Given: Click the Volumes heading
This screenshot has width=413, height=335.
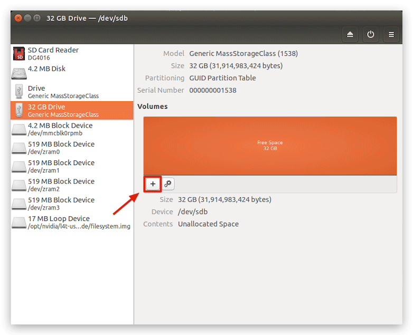Looking at the screenshot, I should [153, 107].
